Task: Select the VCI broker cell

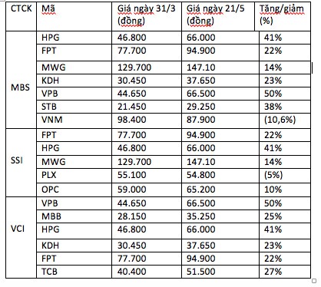Action: coord(21,237)
